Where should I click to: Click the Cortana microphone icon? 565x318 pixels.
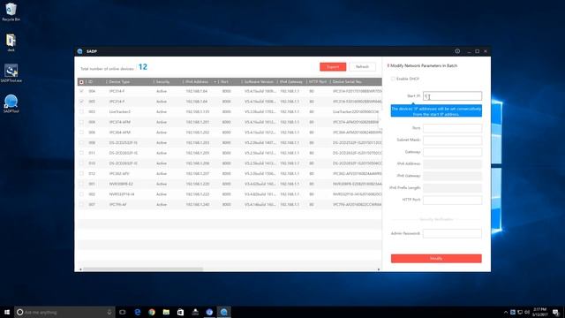point(109,312)
